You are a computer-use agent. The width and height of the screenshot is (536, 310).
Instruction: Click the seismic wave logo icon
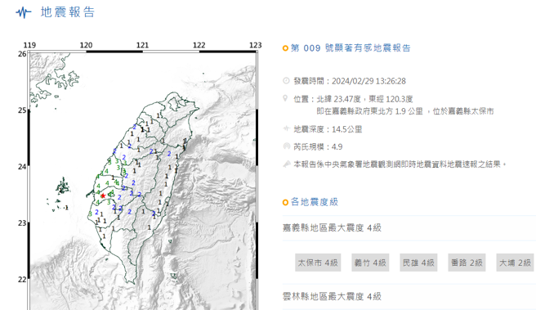(24, 12)
